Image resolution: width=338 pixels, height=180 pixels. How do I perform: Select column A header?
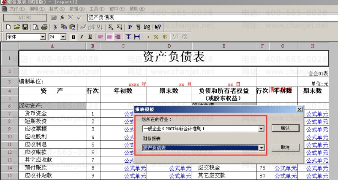(52, 46)
